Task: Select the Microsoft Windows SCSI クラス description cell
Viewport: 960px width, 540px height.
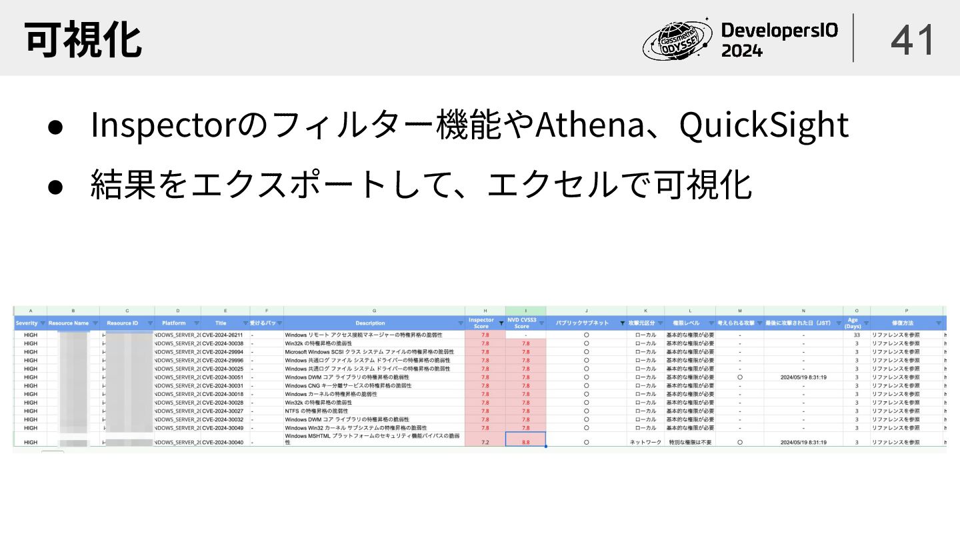Action: 374,351
